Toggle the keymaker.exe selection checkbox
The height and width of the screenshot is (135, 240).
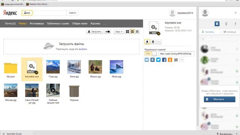[29, 71]
